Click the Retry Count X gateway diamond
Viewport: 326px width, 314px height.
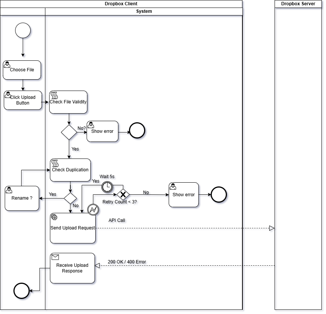123,195
